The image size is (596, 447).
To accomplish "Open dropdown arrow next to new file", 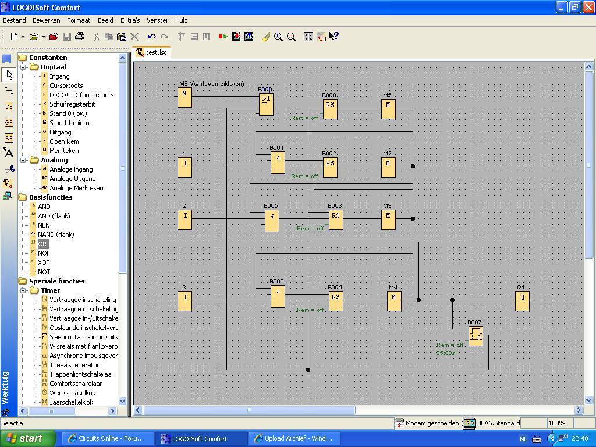I will coord(23,37).
